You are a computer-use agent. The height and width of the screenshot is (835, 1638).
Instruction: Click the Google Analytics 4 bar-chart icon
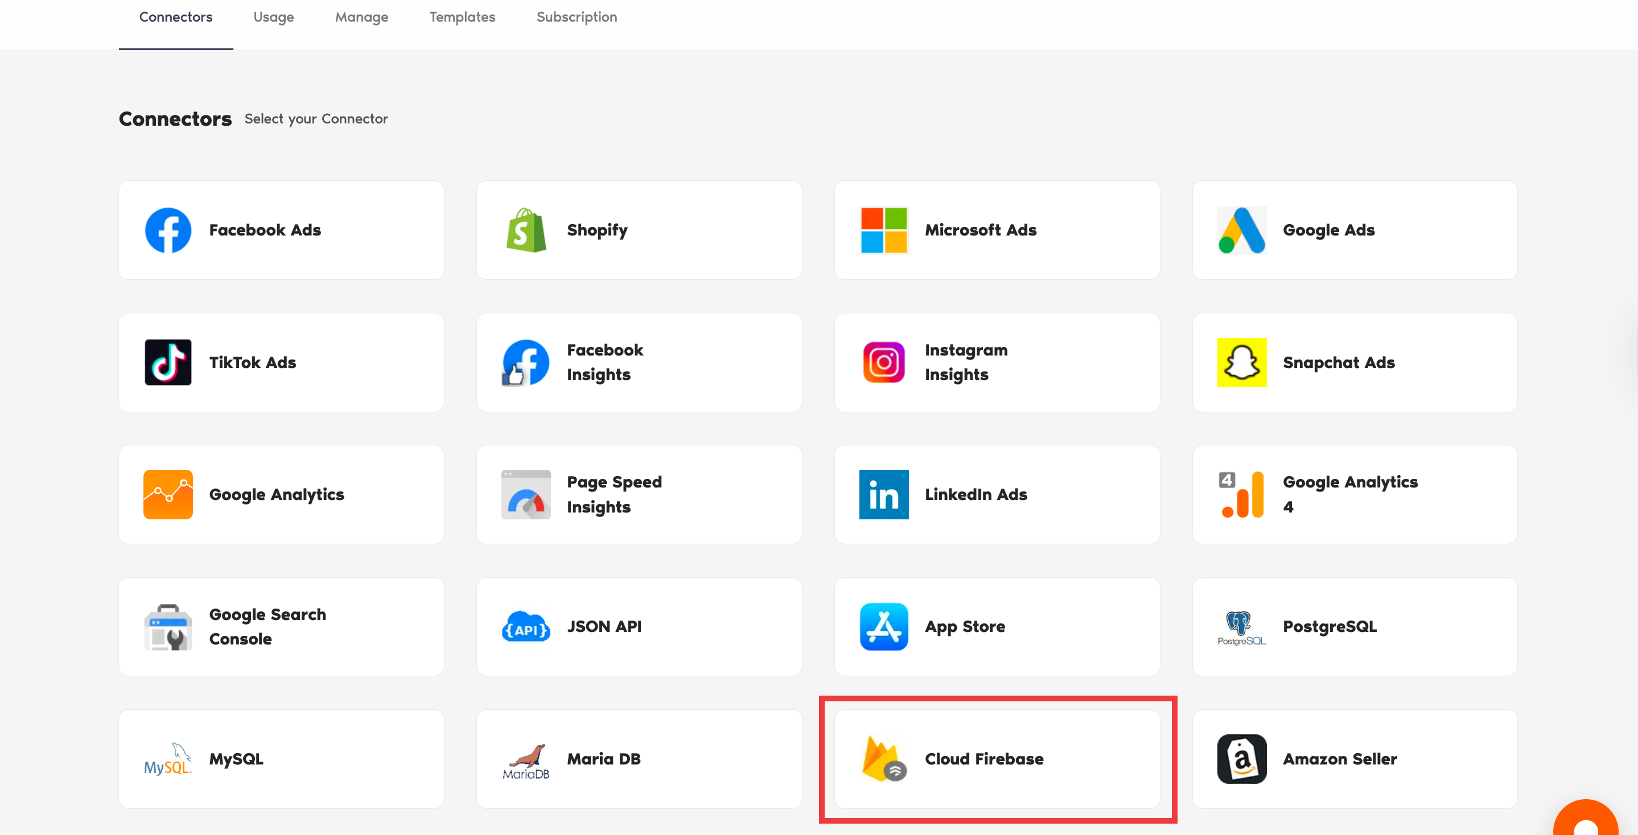[1241, 494]
